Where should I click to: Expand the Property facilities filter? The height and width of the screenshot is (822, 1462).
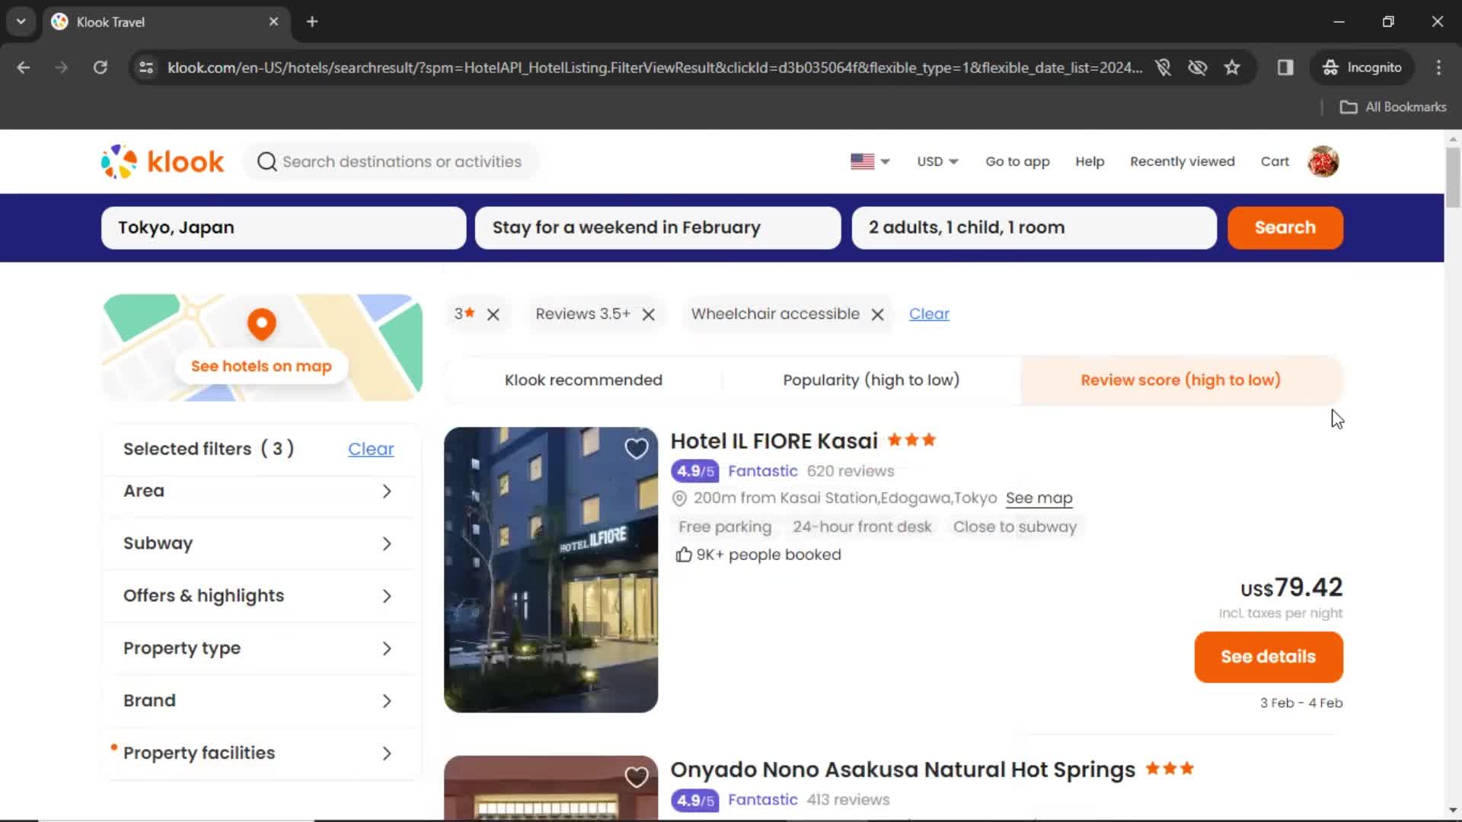[x=260, y=753]
